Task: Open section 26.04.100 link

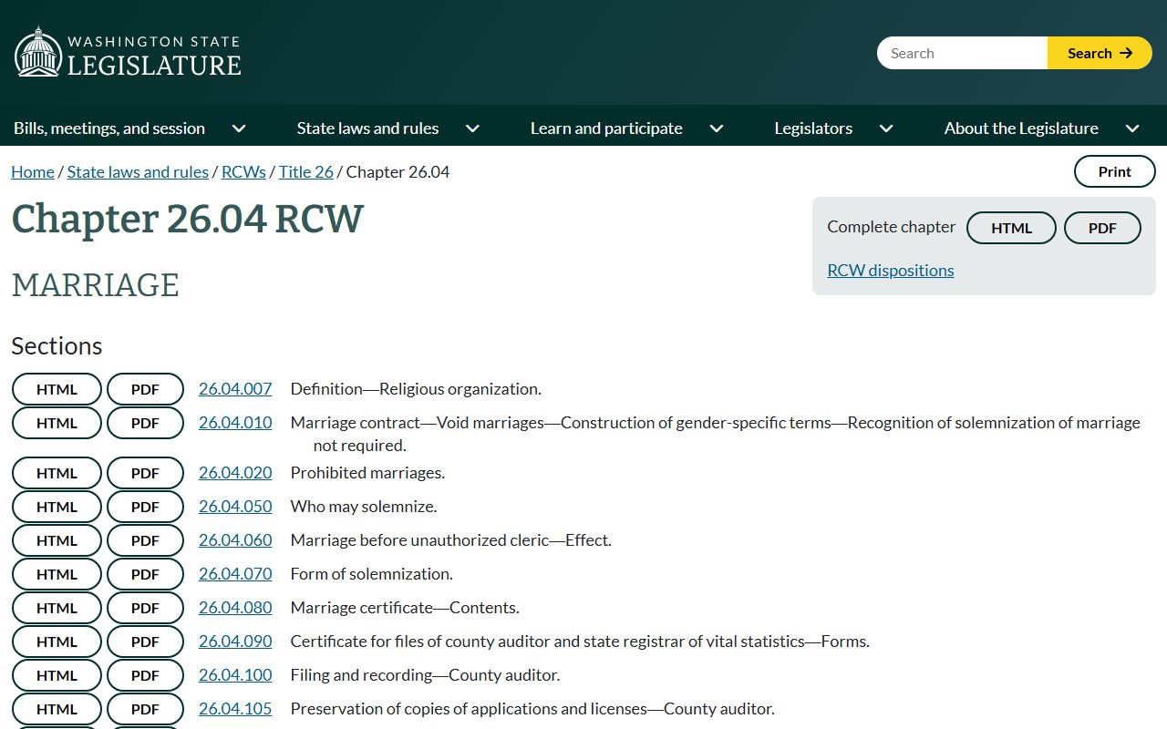Action: [235, 675]
